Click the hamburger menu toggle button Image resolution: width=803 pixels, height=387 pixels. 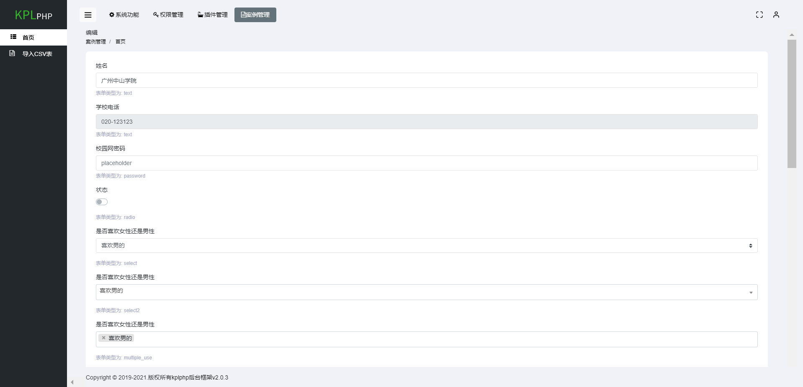pyautogui.click(x=88, y=15)
